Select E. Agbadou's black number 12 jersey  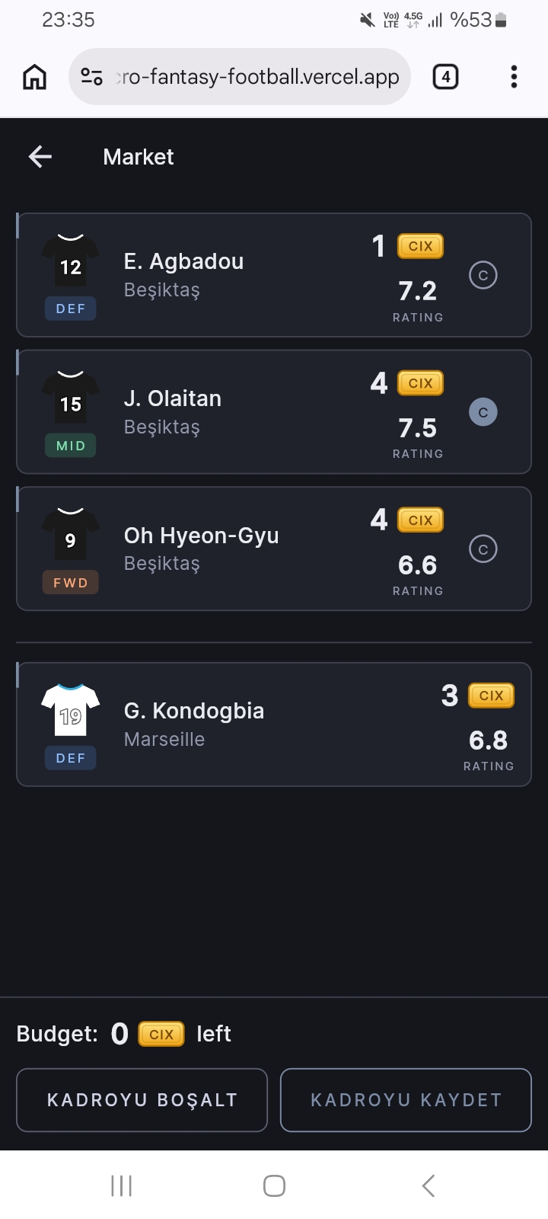click(71, 260)
